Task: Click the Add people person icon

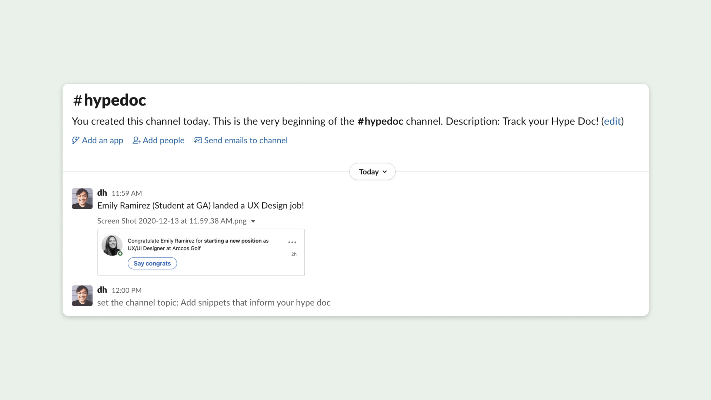Action: coord(136,140)
